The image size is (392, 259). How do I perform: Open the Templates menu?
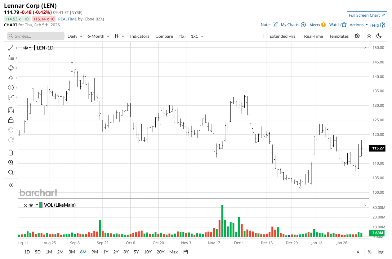(339, 36)
